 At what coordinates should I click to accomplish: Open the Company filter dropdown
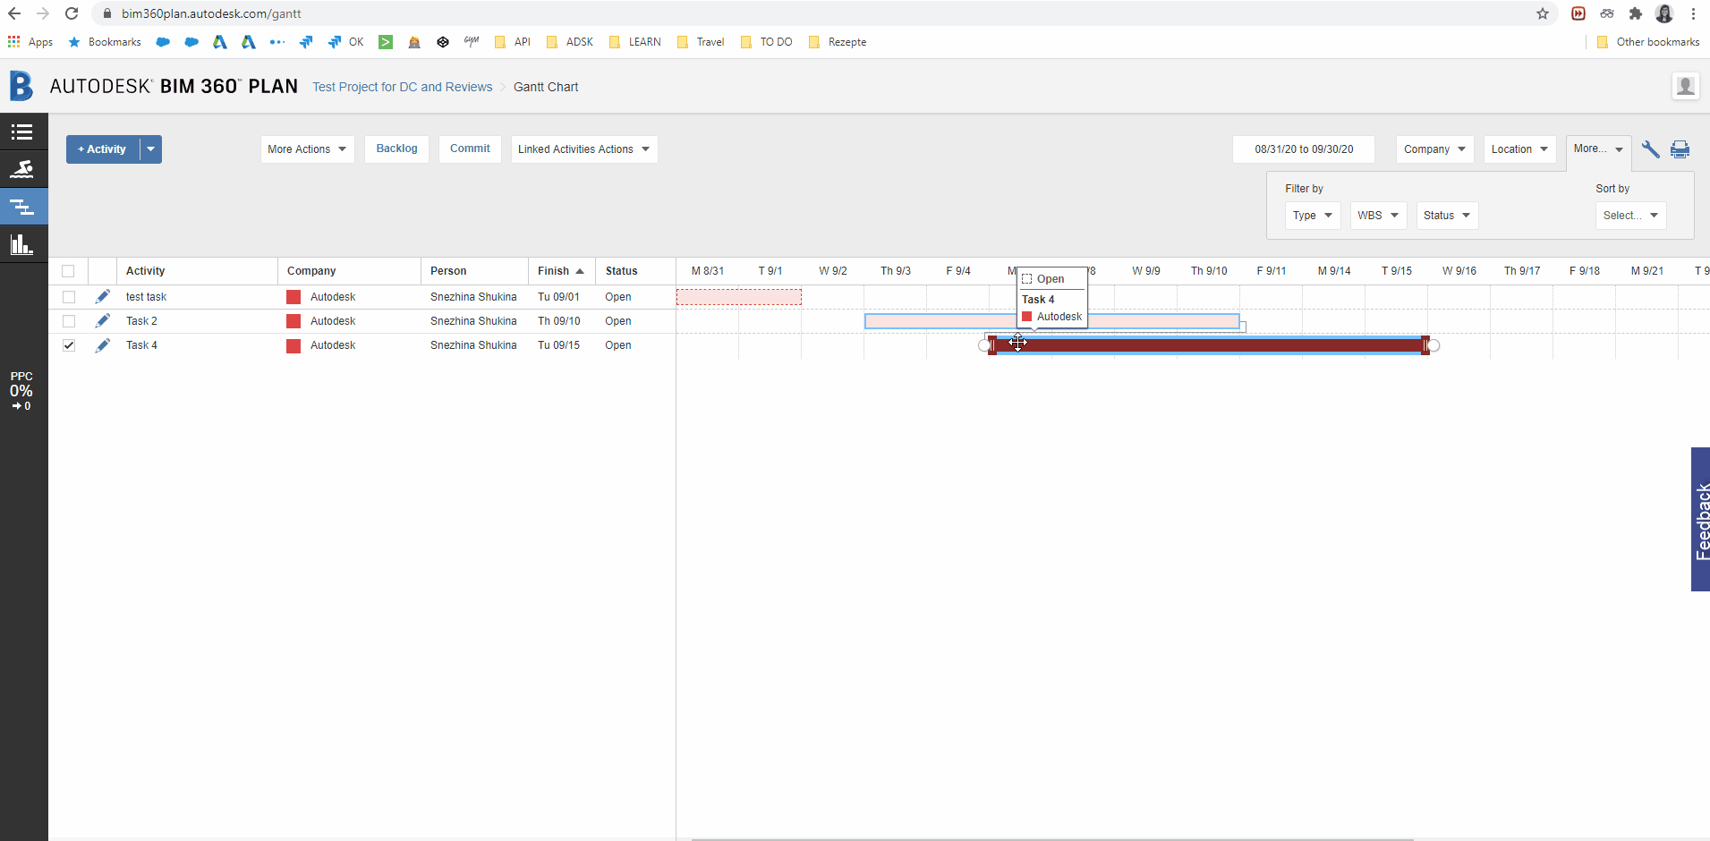1434,149
